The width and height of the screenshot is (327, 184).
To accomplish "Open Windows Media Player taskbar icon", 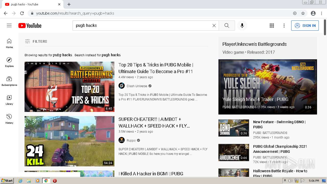I will [38, 181].
